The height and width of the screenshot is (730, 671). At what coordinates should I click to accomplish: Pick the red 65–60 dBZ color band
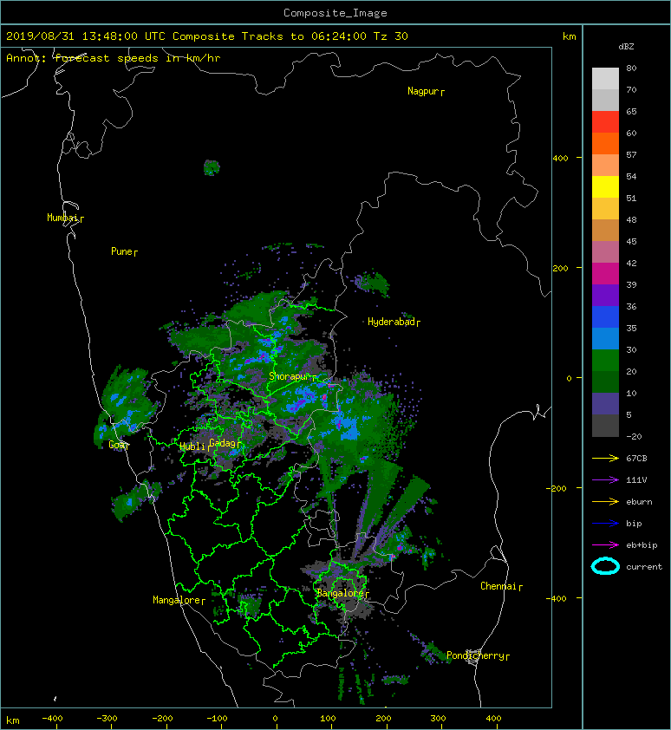pos(605,122)
